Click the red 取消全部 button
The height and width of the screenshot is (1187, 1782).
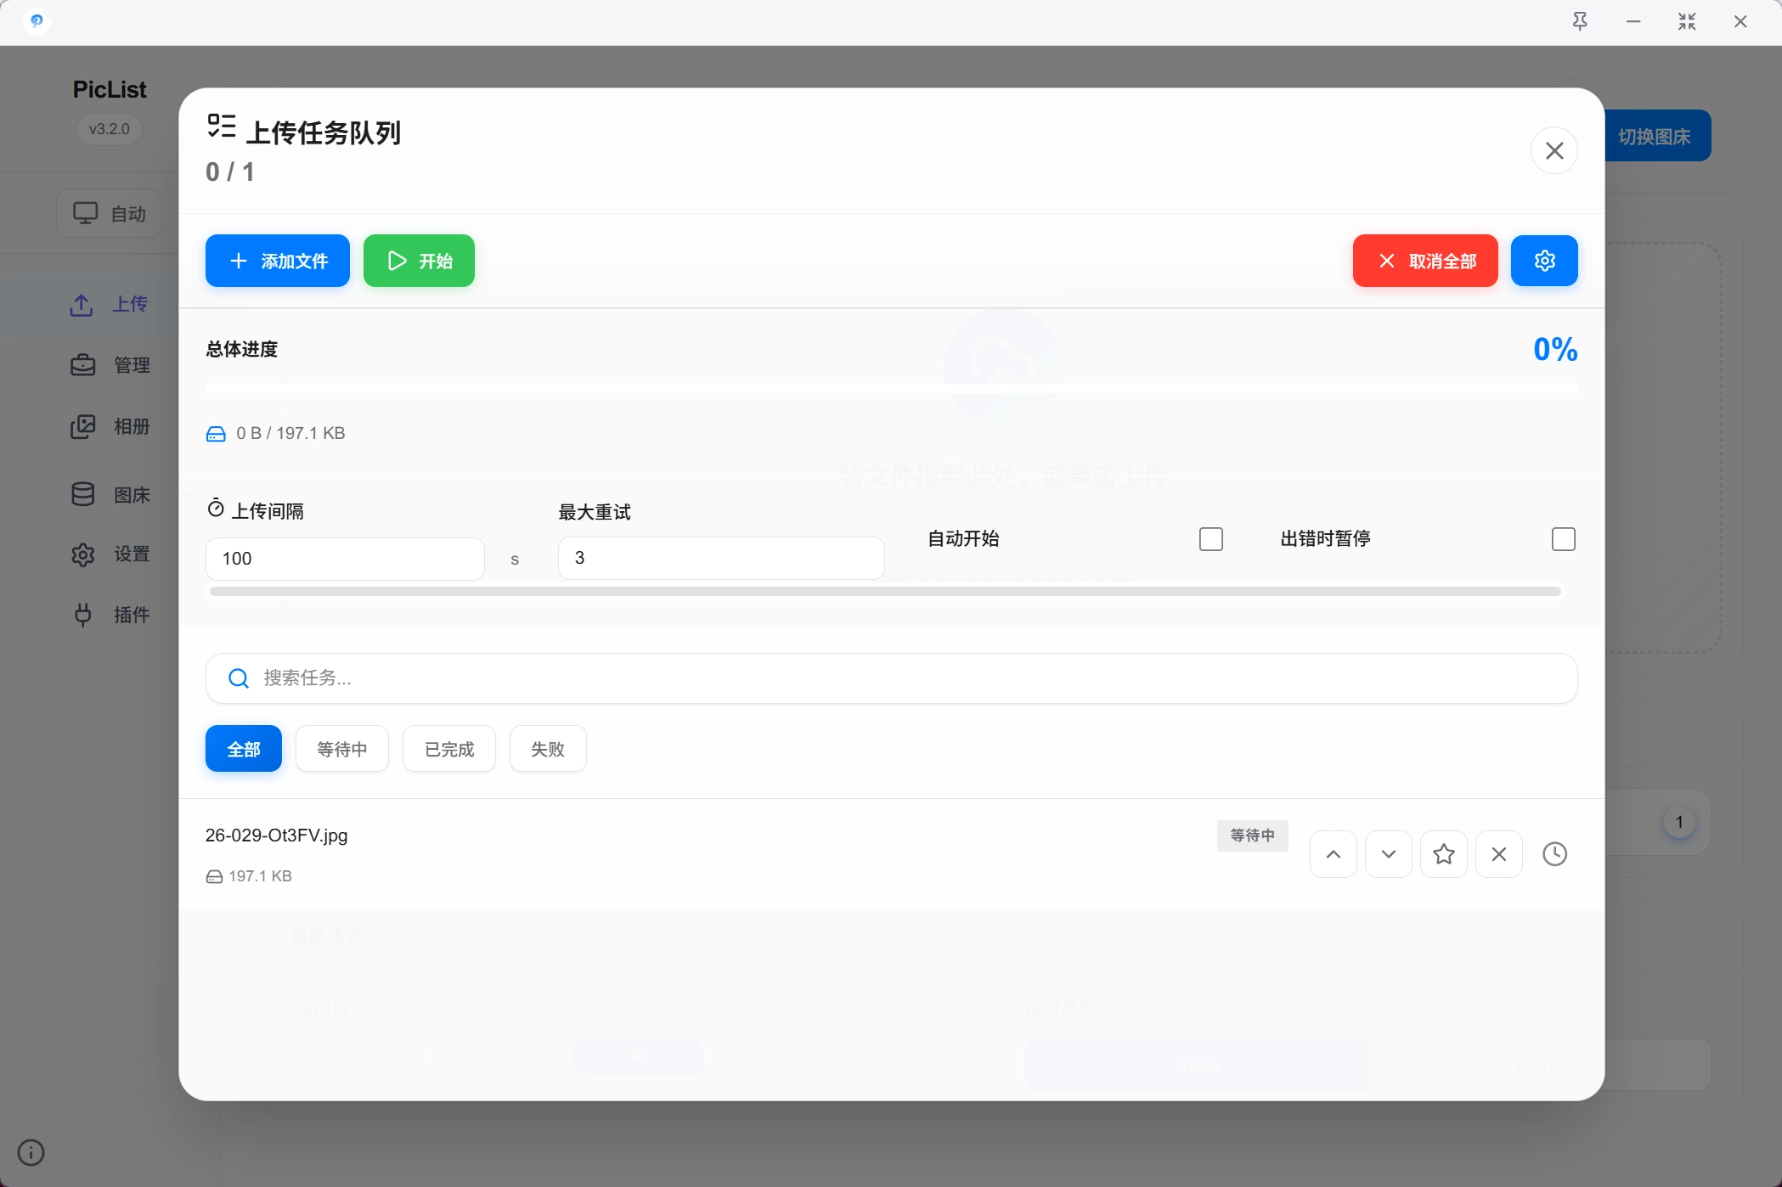(1424, 261)
